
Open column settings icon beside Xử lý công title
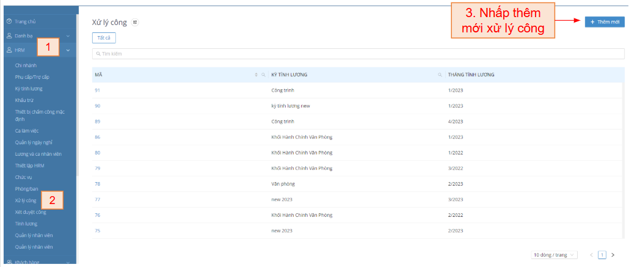click(135, 22)
